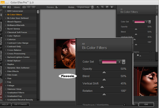The width and height of the screenshot is (159, 108).
Task: Expand Shadows / Highlights in the right panel
Action: 150,52
